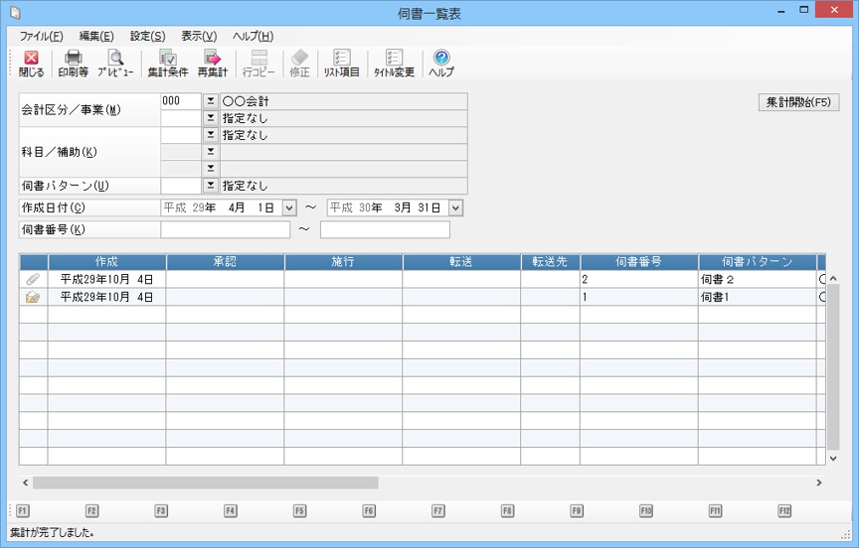Open the 設定(S) menu
This screenshot has height=548, width=859.
pos(147,36)
